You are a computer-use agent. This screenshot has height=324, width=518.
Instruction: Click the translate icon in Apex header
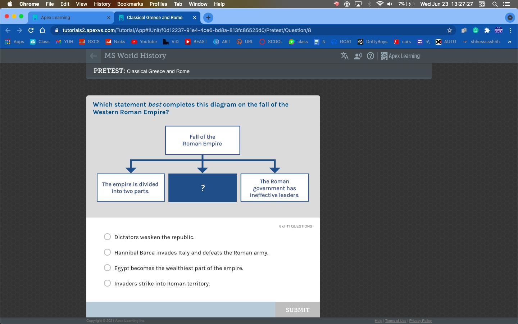tap(344, 56)
